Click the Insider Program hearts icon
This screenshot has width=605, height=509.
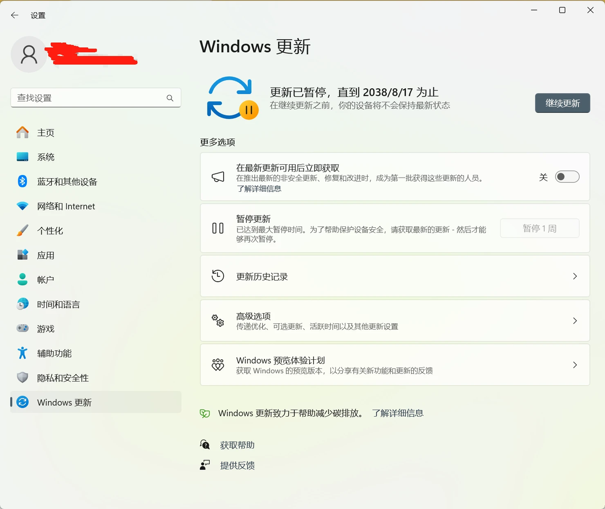(218, 365)
